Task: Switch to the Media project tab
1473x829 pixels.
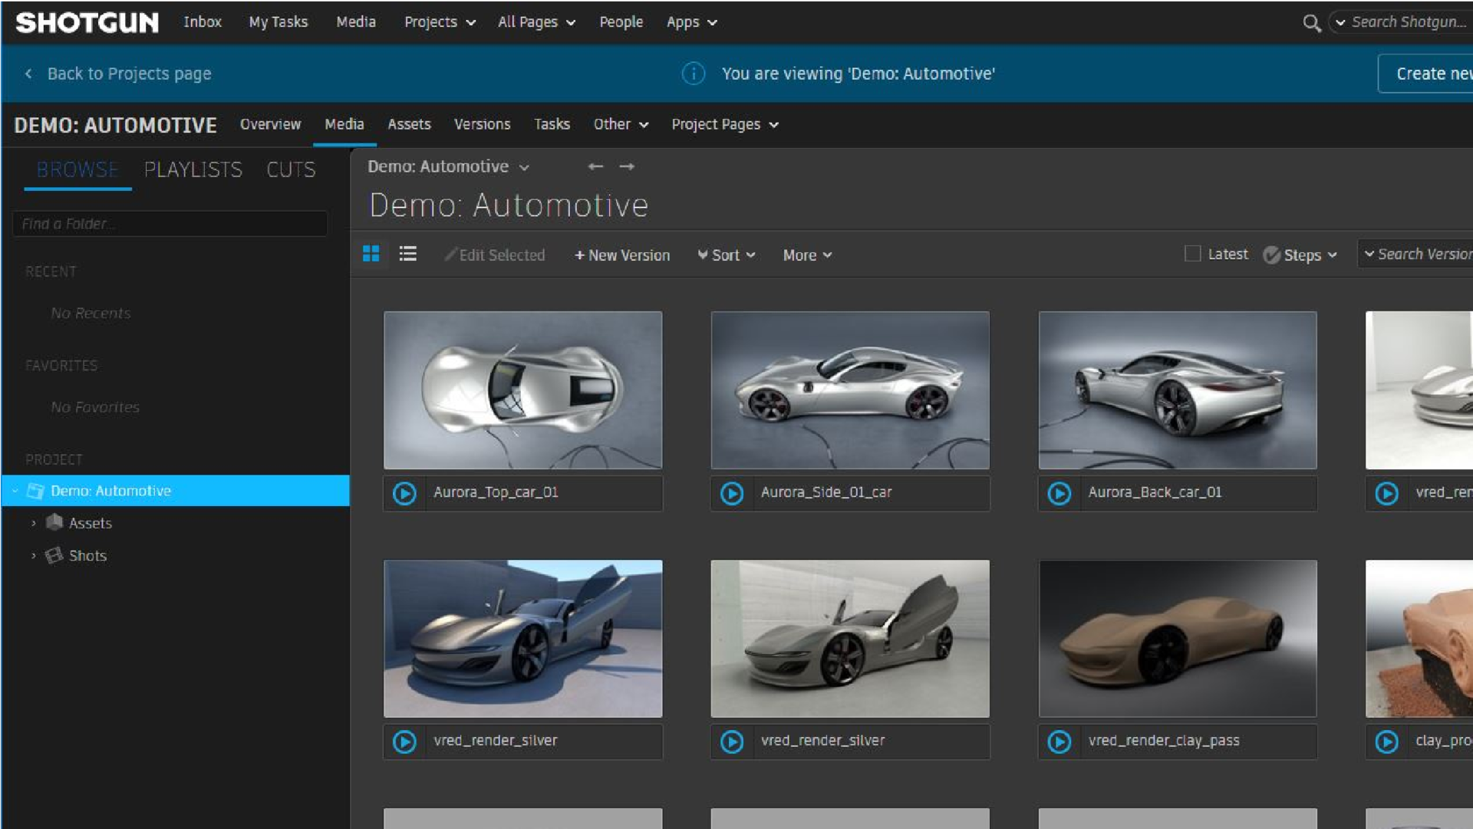Action: [x=344, y=124]
